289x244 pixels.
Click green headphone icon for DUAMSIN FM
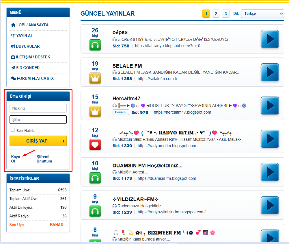coord(95,178)
